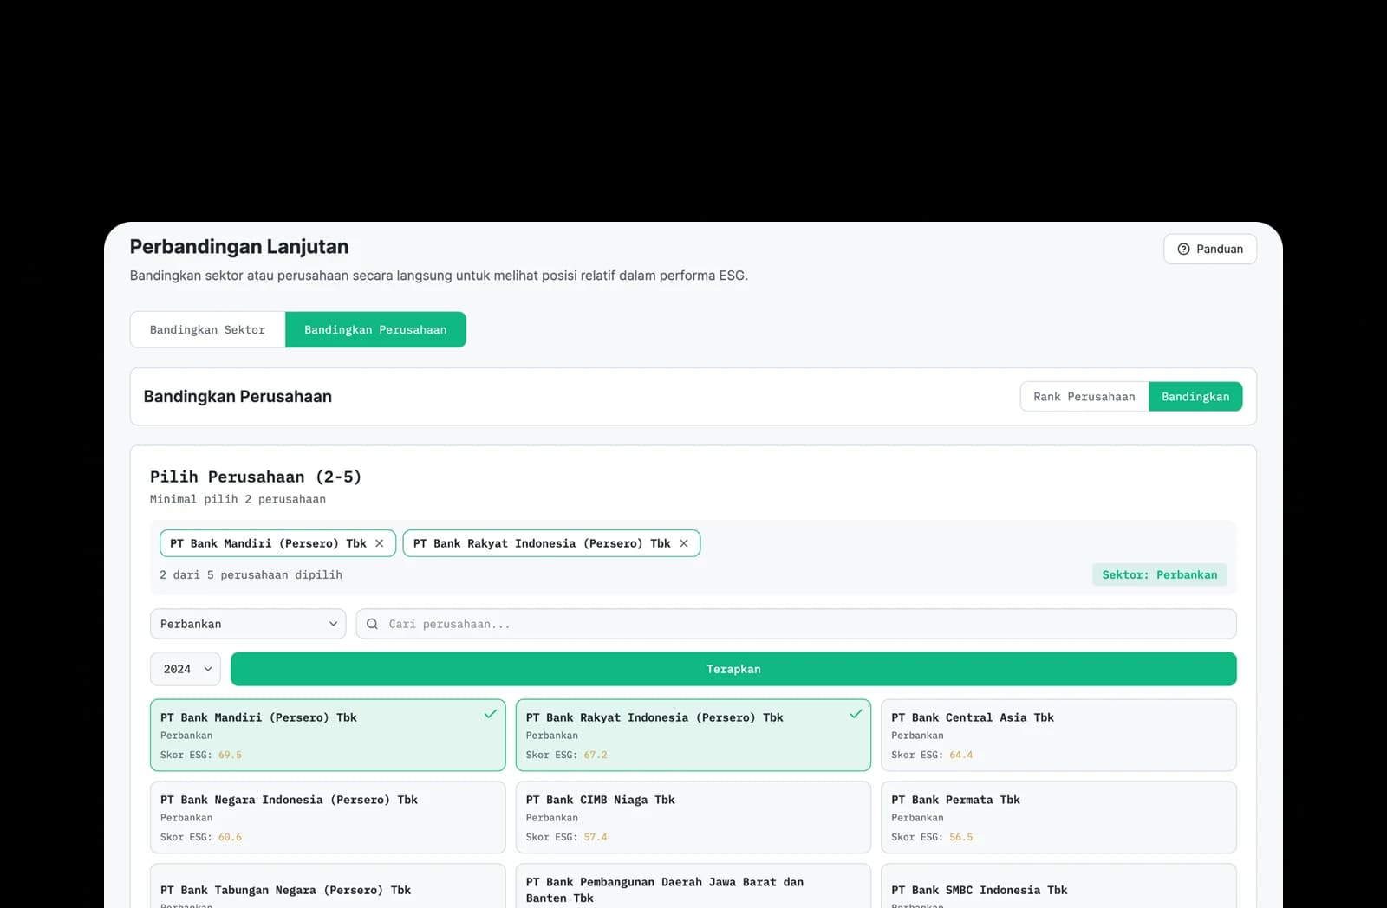Remove PT Bank Rakyat Indonesia chip via X
This screenshot has width=1387, height=908.
[684, 543]
